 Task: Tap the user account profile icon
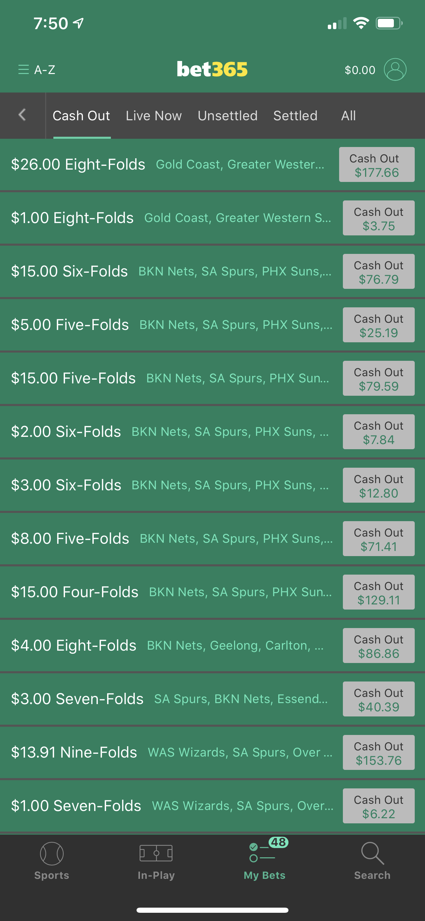(x=395, y=69)
